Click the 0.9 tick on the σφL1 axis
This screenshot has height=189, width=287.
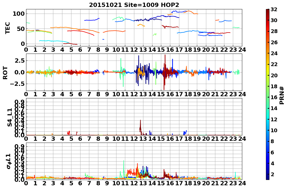click(19, 147)
